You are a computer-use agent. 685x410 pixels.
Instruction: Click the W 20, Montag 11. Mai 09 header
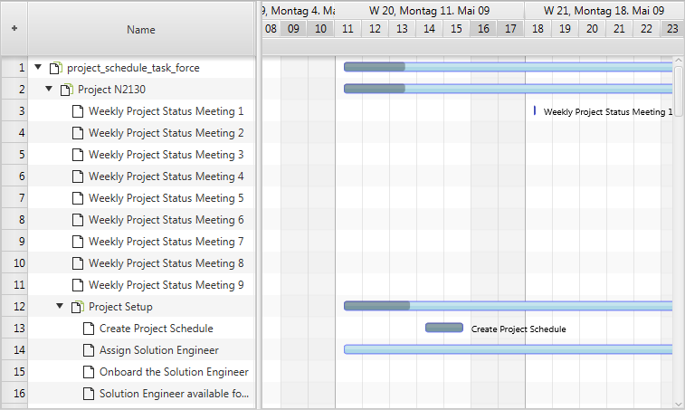[429, 11]
